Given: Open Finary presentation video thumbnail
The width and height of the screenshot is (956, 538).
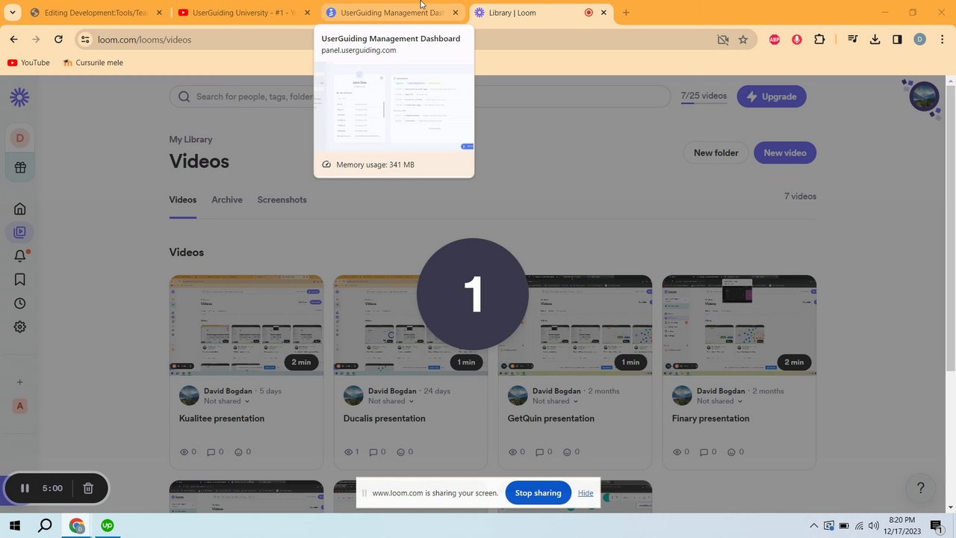Looking at the screenshot, I should pos(739,325).
